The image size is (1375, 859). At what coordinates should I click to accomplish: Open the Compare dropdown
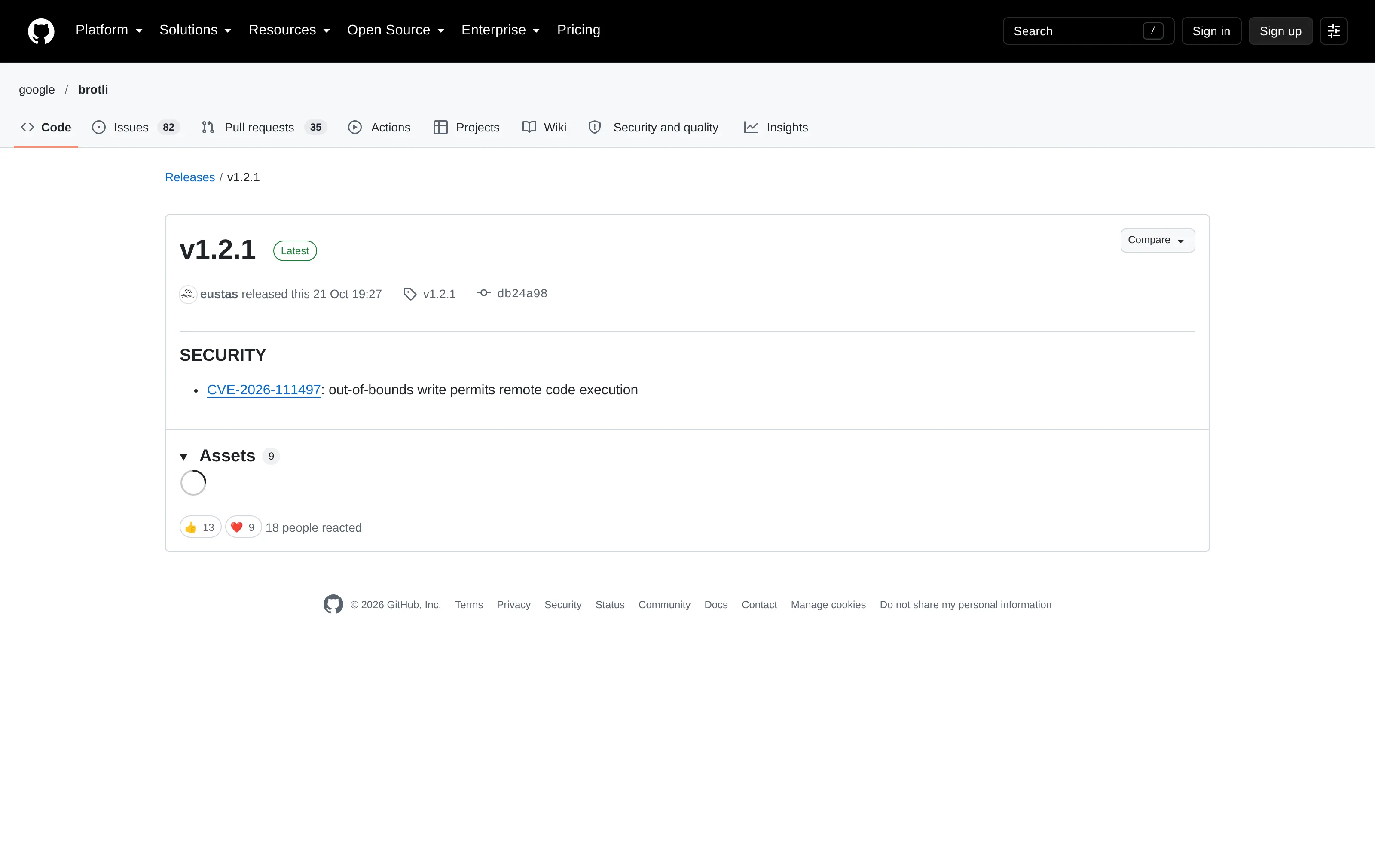tap(1158, 241)
